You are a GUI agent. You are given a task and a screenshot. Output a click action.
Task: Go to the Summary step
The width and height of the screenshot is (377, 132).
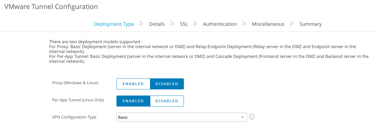tap(310, 24)
